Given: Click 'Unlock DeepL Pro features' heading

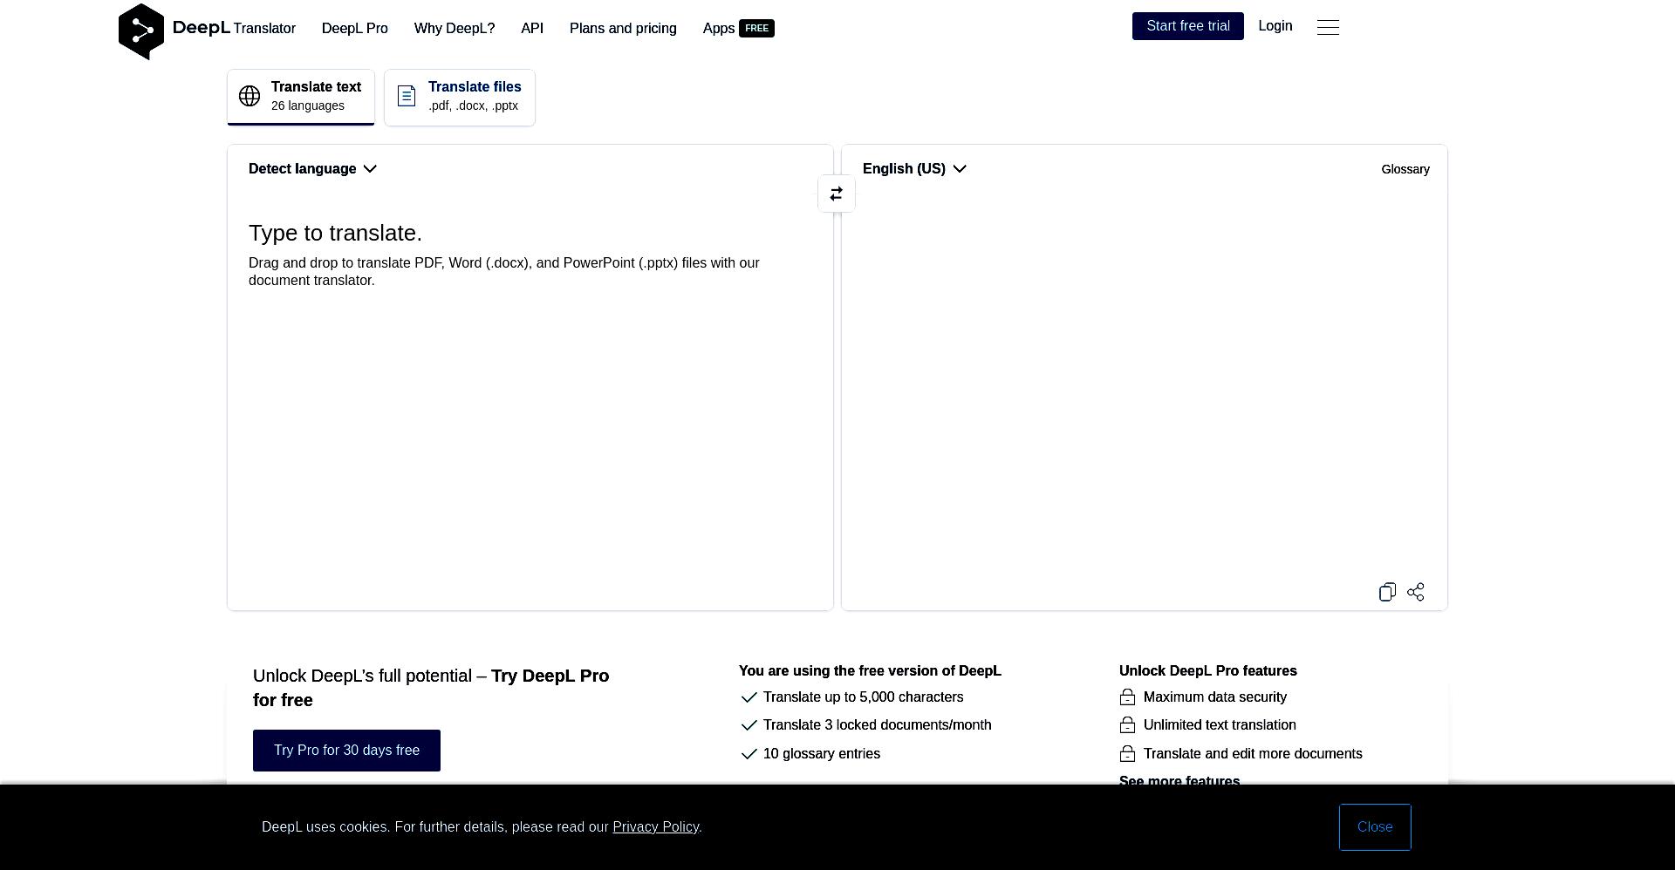Looking at the screenshot, I should pos(1208,671).
